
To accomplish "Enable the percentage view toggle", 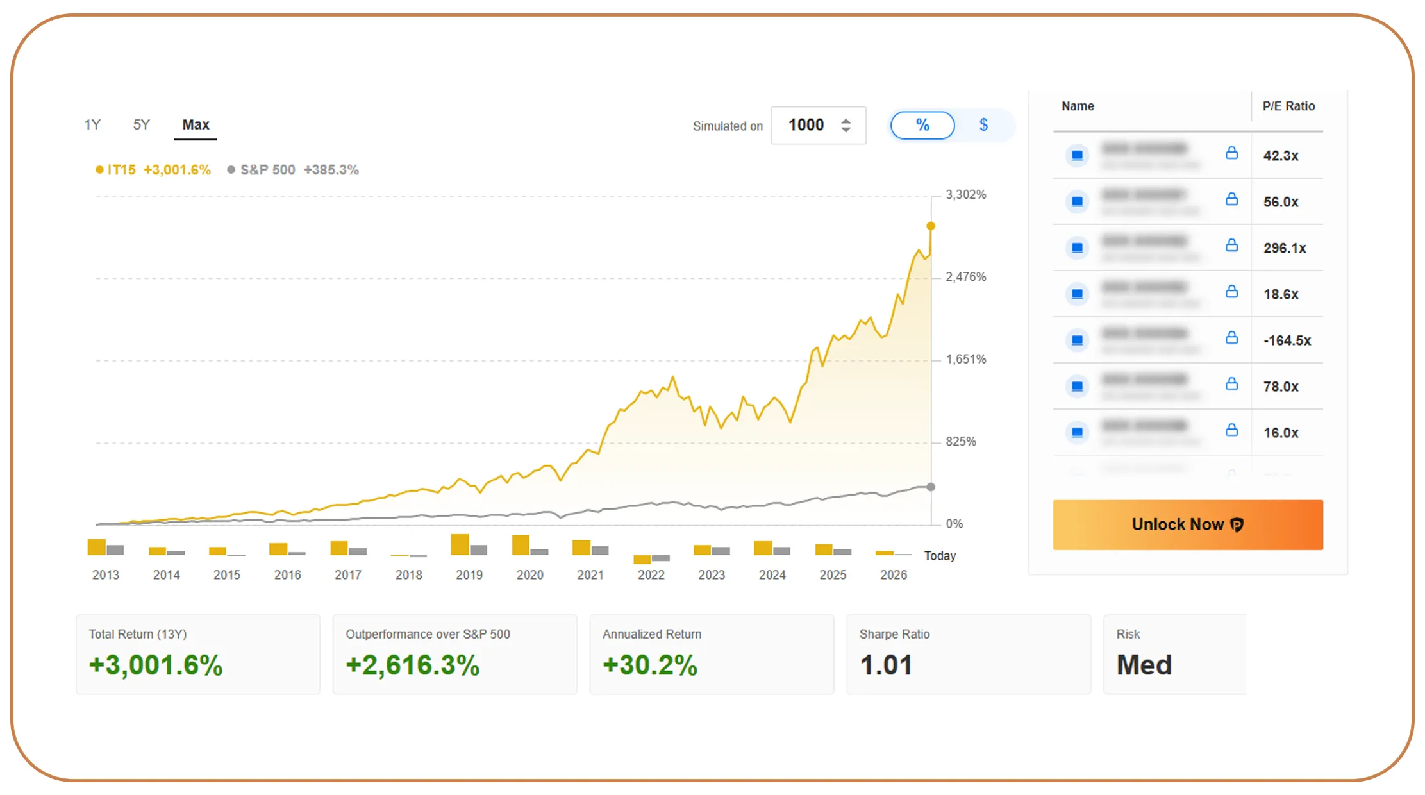I will [922, 125].
